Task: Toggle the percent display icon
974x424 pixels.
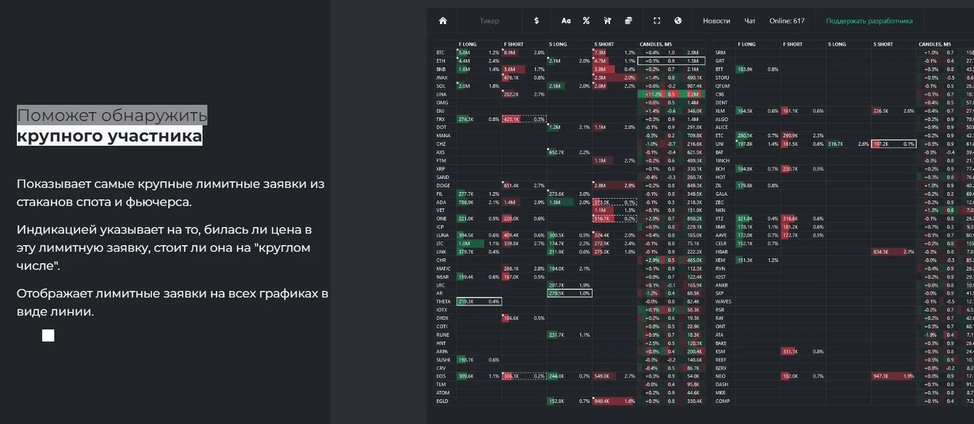Action: (586, 20)
